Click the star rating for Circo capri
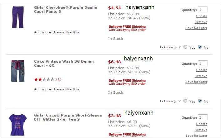The image size is (221, 138). coord(44,79)
